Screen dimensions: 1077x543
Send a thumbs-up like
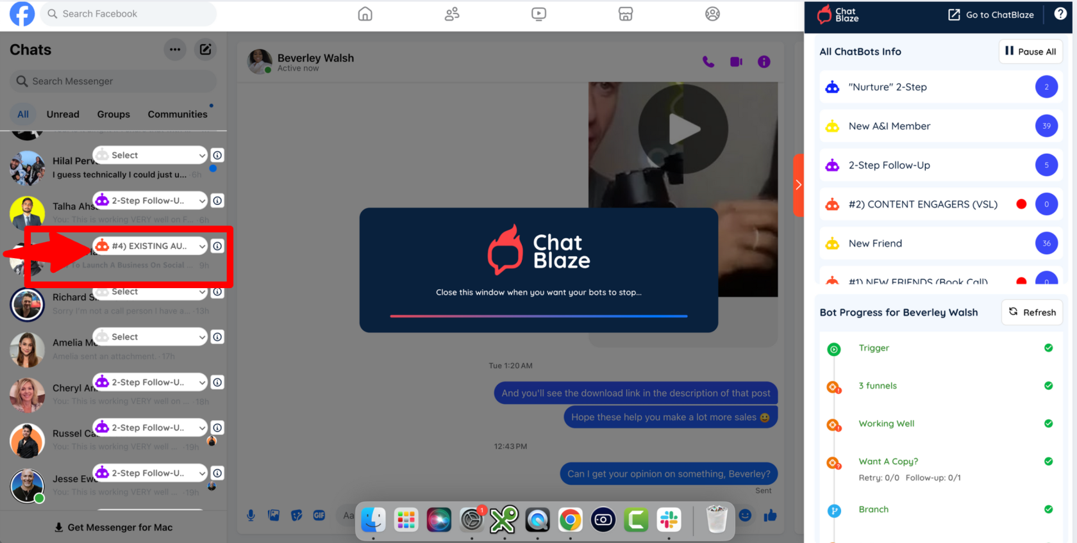[x=770, y=515]
